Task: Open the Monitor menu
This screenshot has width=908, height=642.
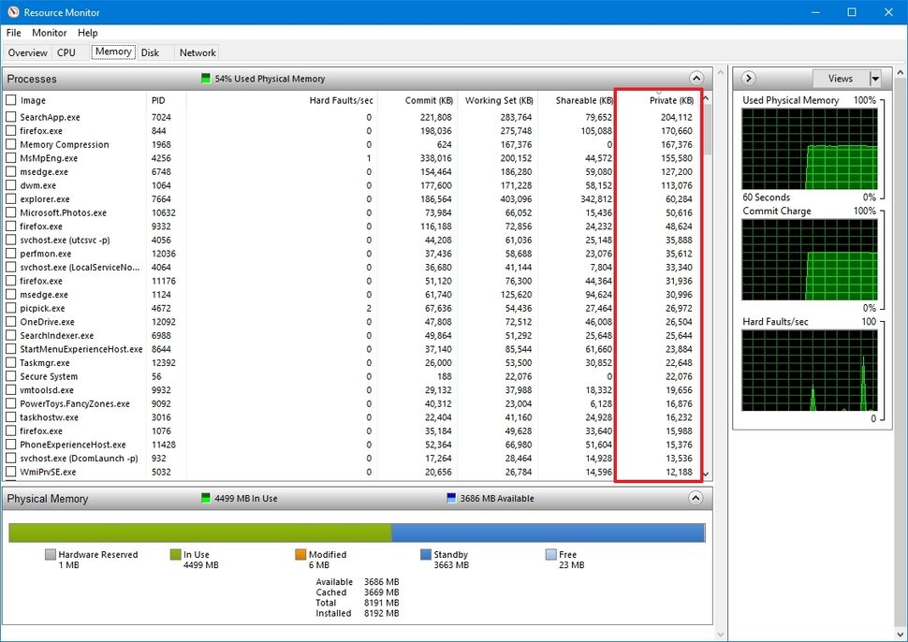Action: (49, 33)
